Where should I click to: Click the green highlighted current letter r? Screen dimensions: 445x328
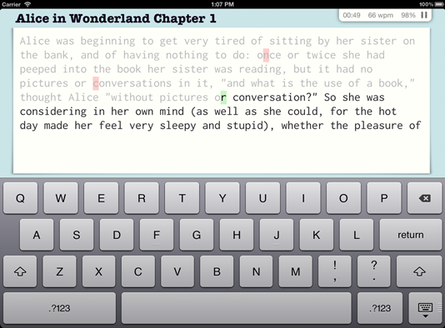tap(223, 97)
